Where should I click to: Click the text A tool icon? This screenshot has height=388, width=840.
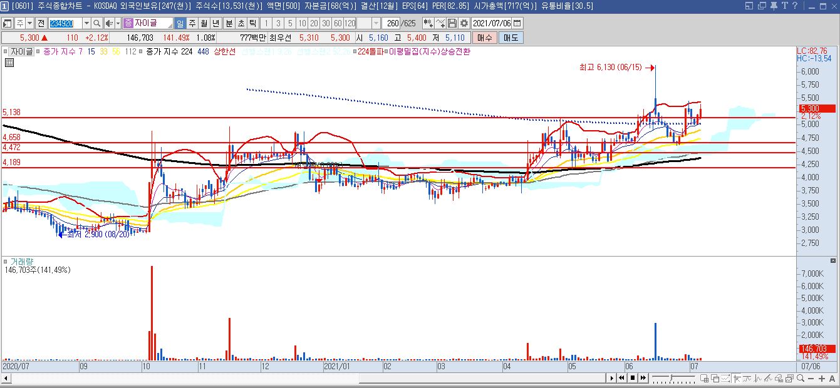(832, 378)
